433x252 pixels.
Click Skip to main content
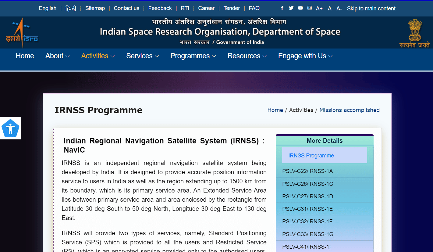371,9
